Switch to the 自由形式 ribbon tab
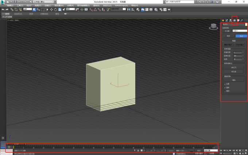 [x=18, y=14]
